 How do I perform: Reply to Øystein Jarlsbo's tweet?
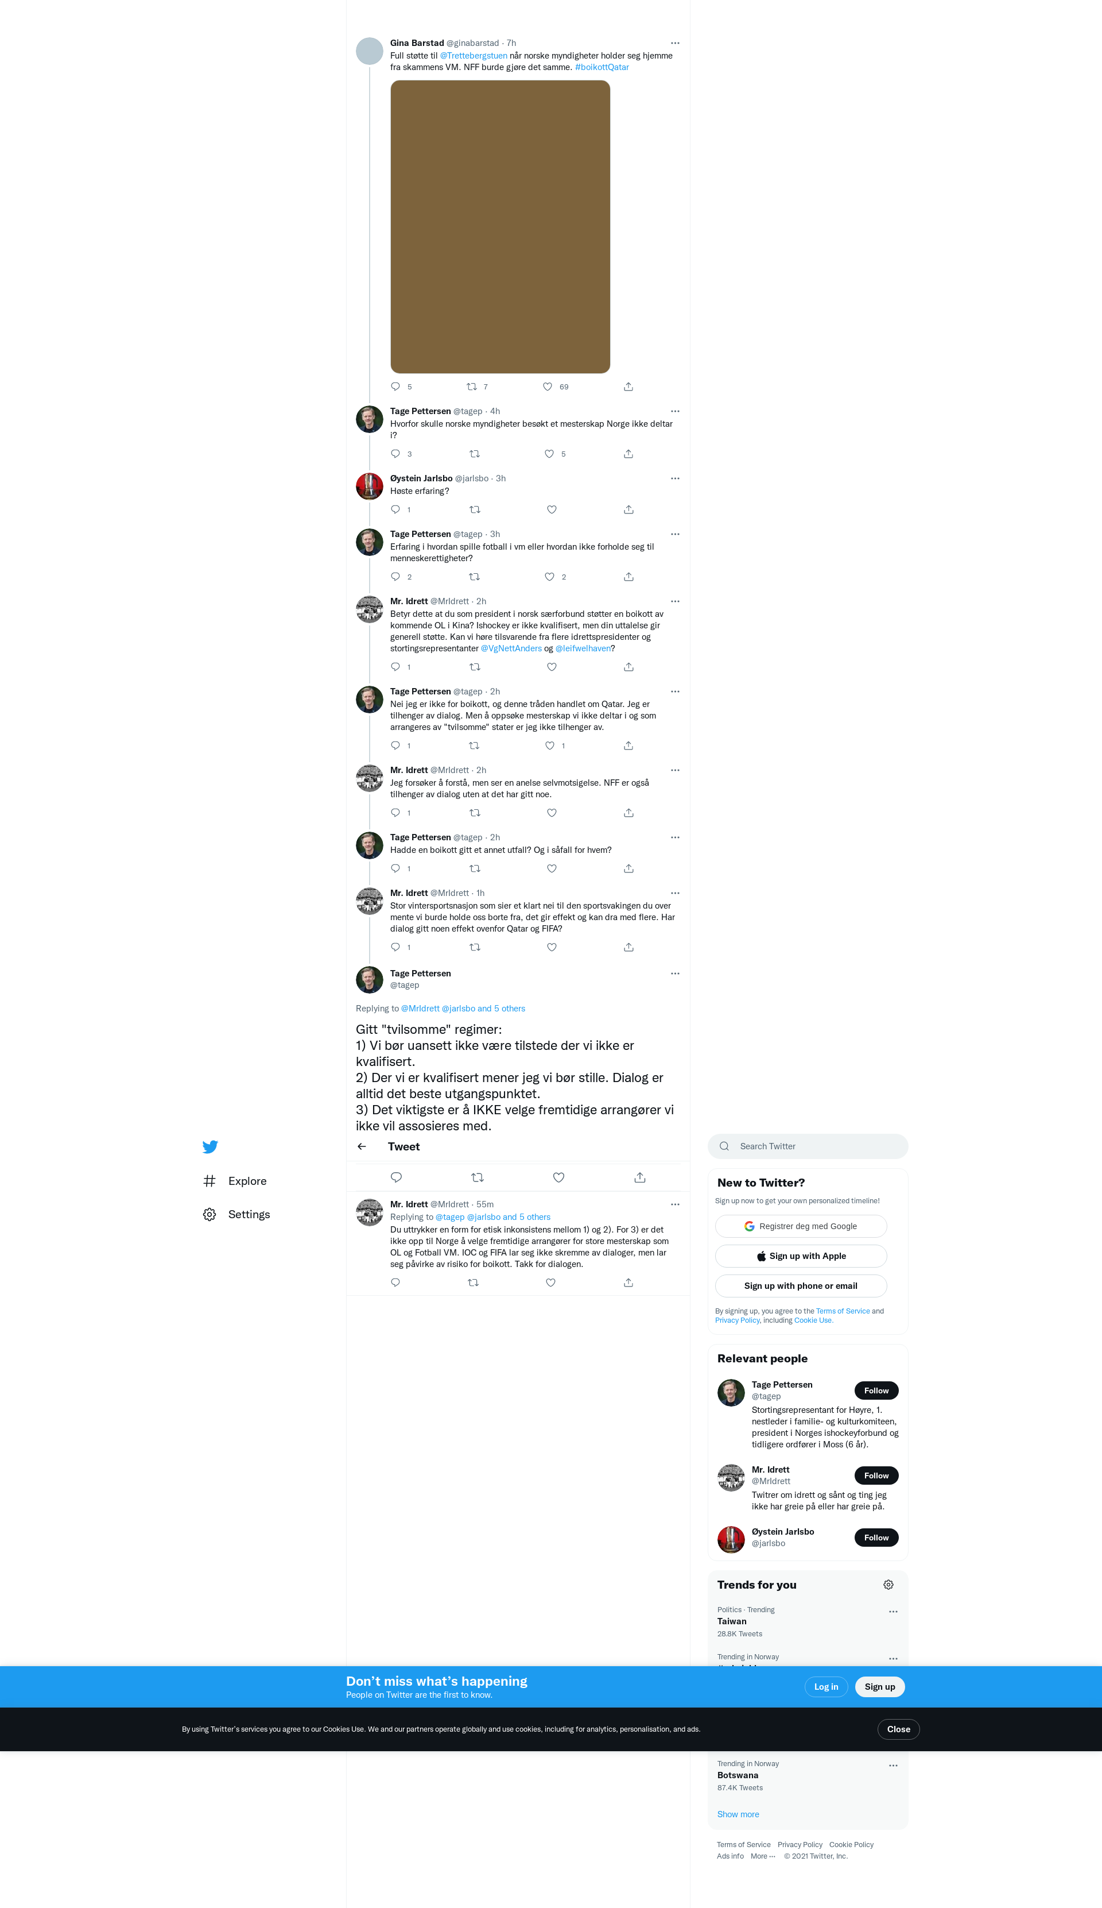coord(395,509)
